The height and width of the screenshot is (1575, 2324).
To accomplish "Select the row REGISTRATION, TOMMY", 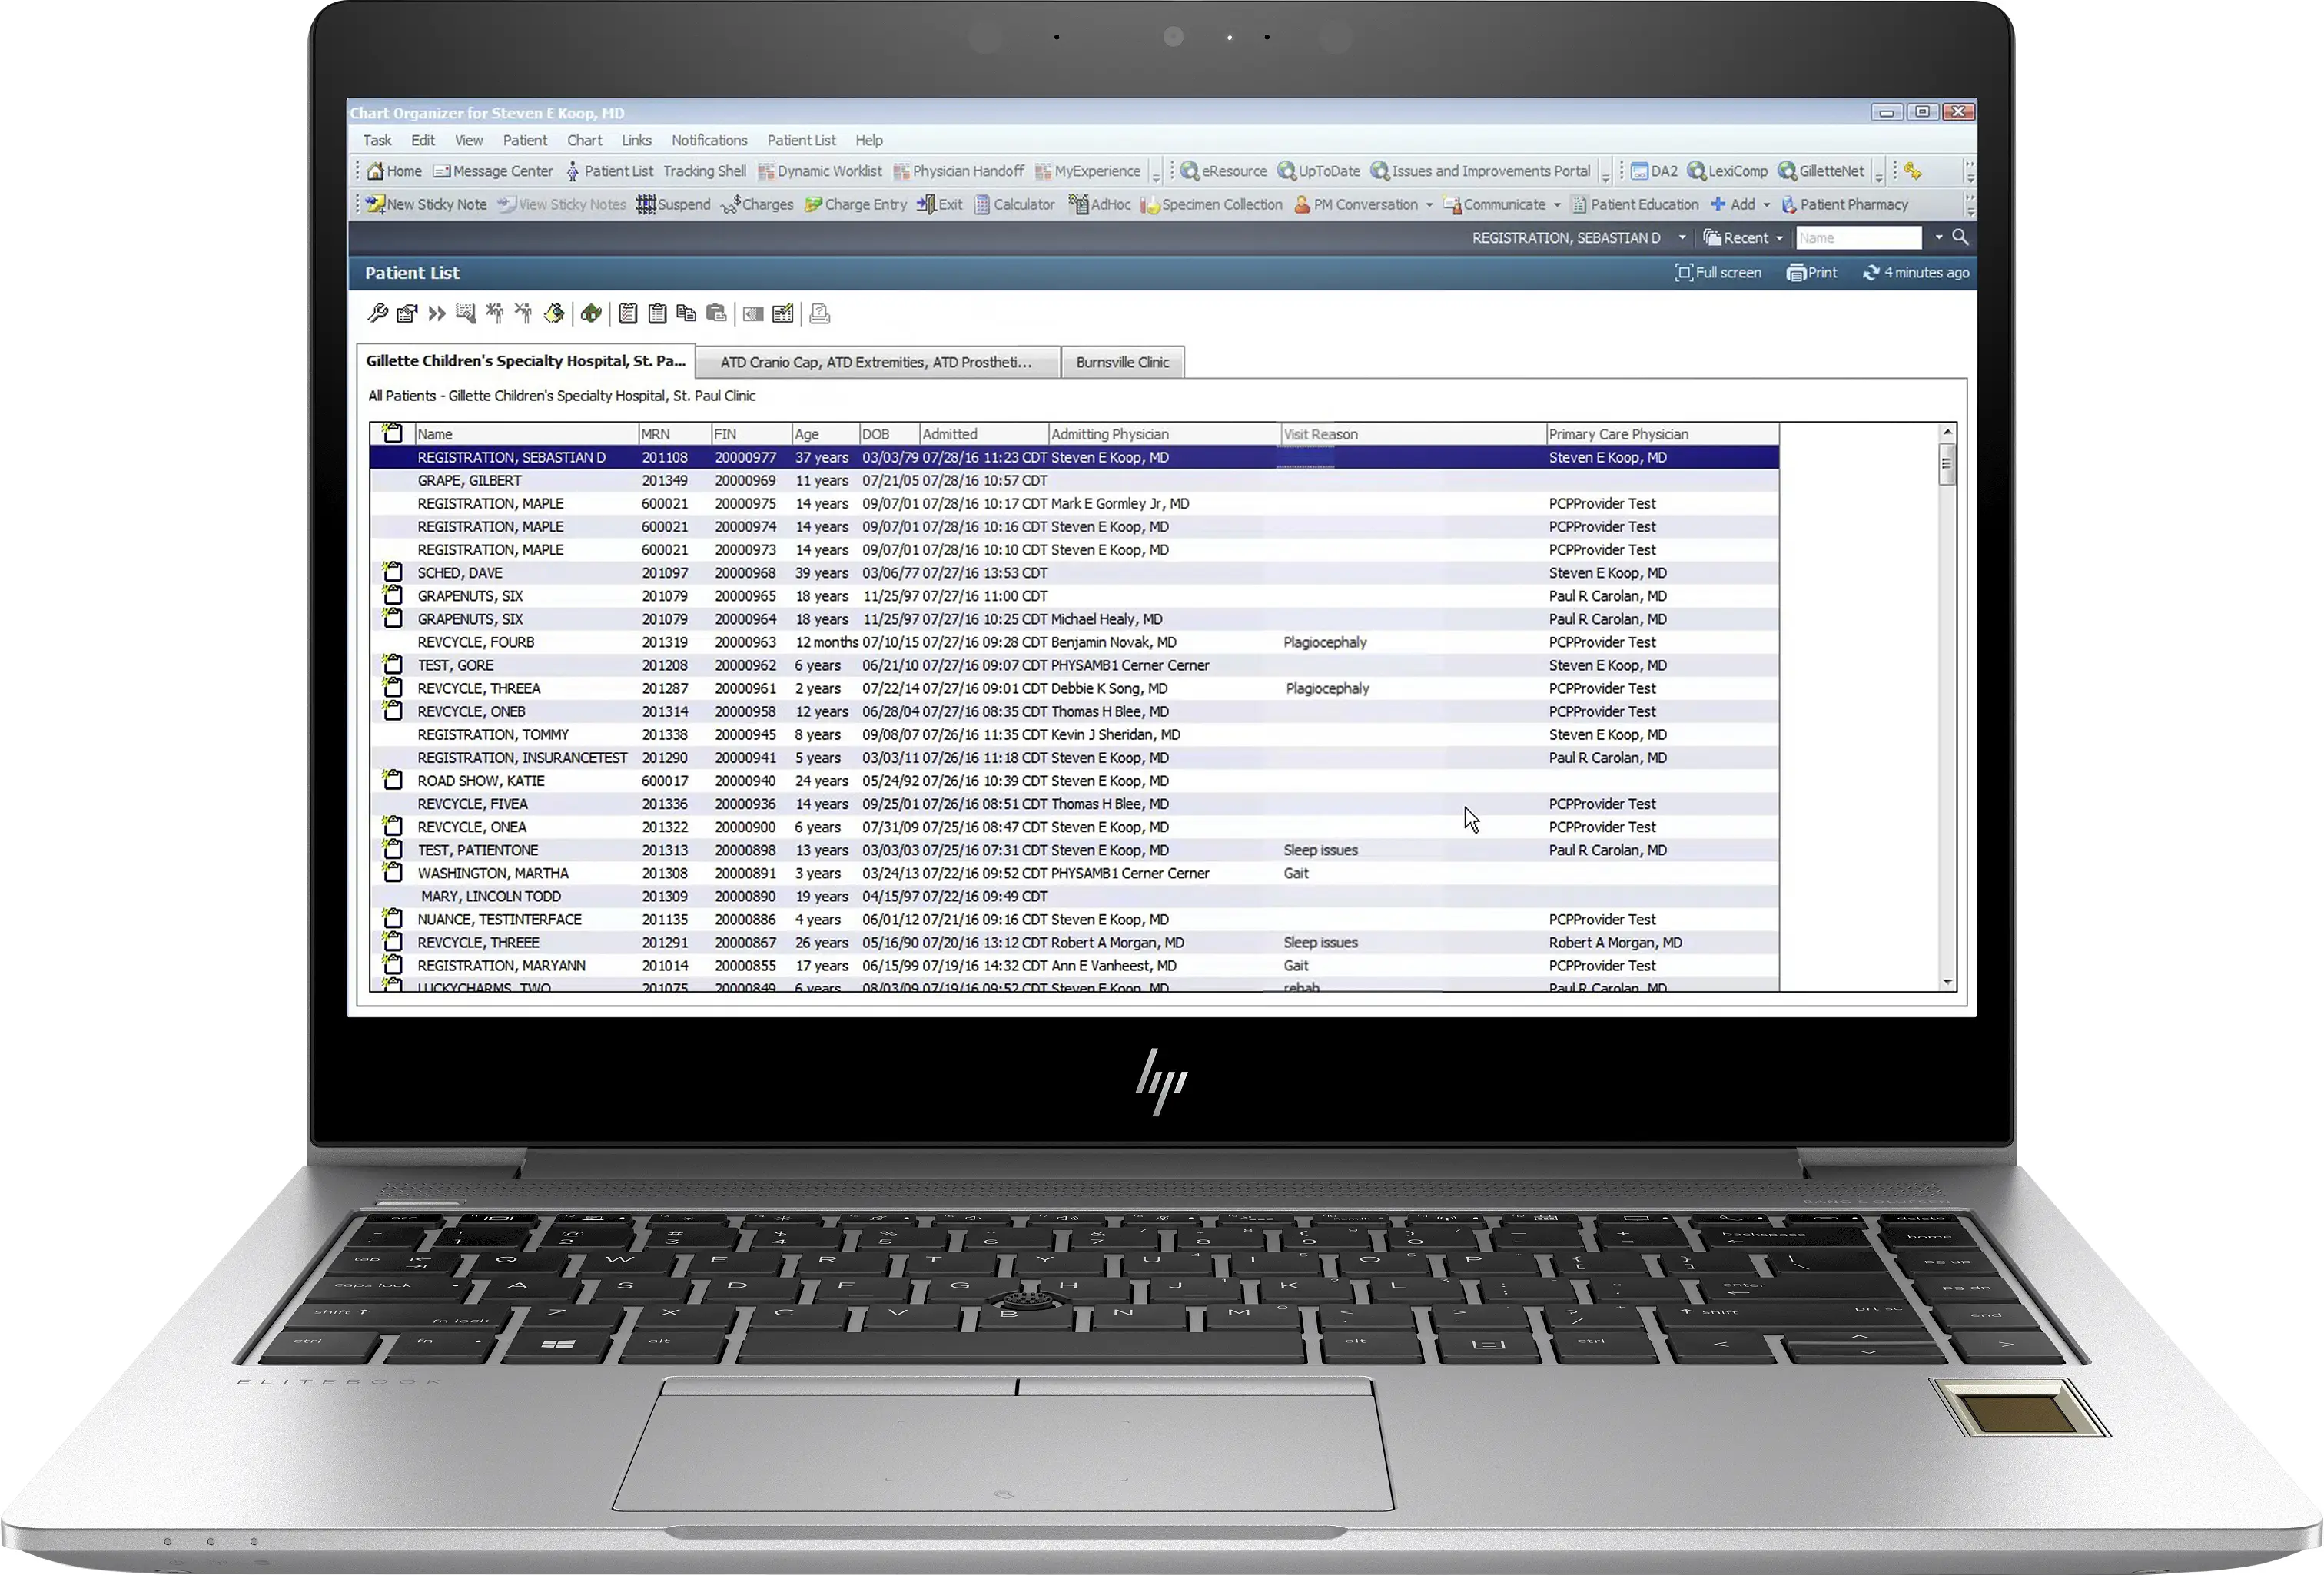I will coord(1074,734).
